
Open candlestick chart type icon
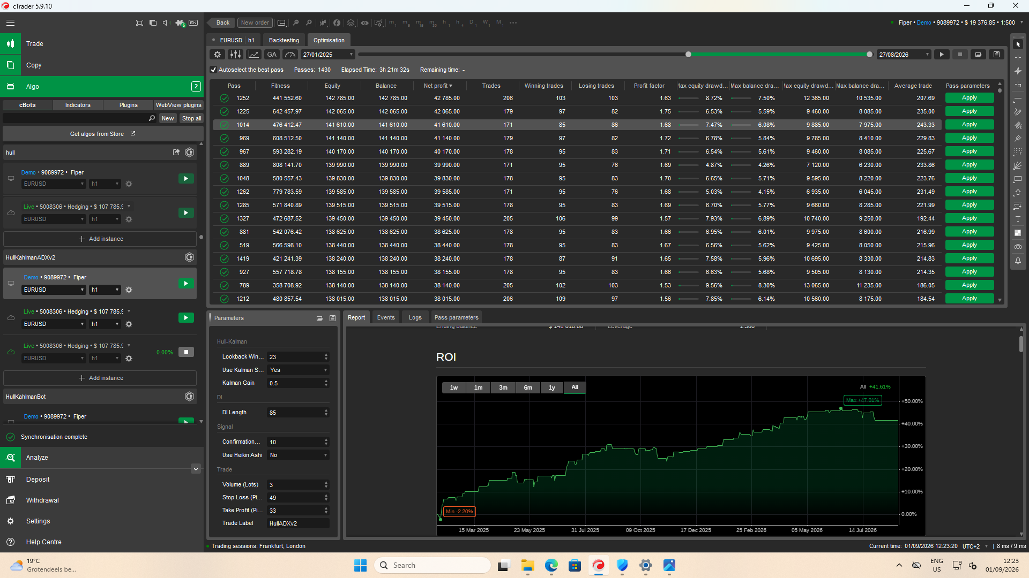(x=323, y=22)
